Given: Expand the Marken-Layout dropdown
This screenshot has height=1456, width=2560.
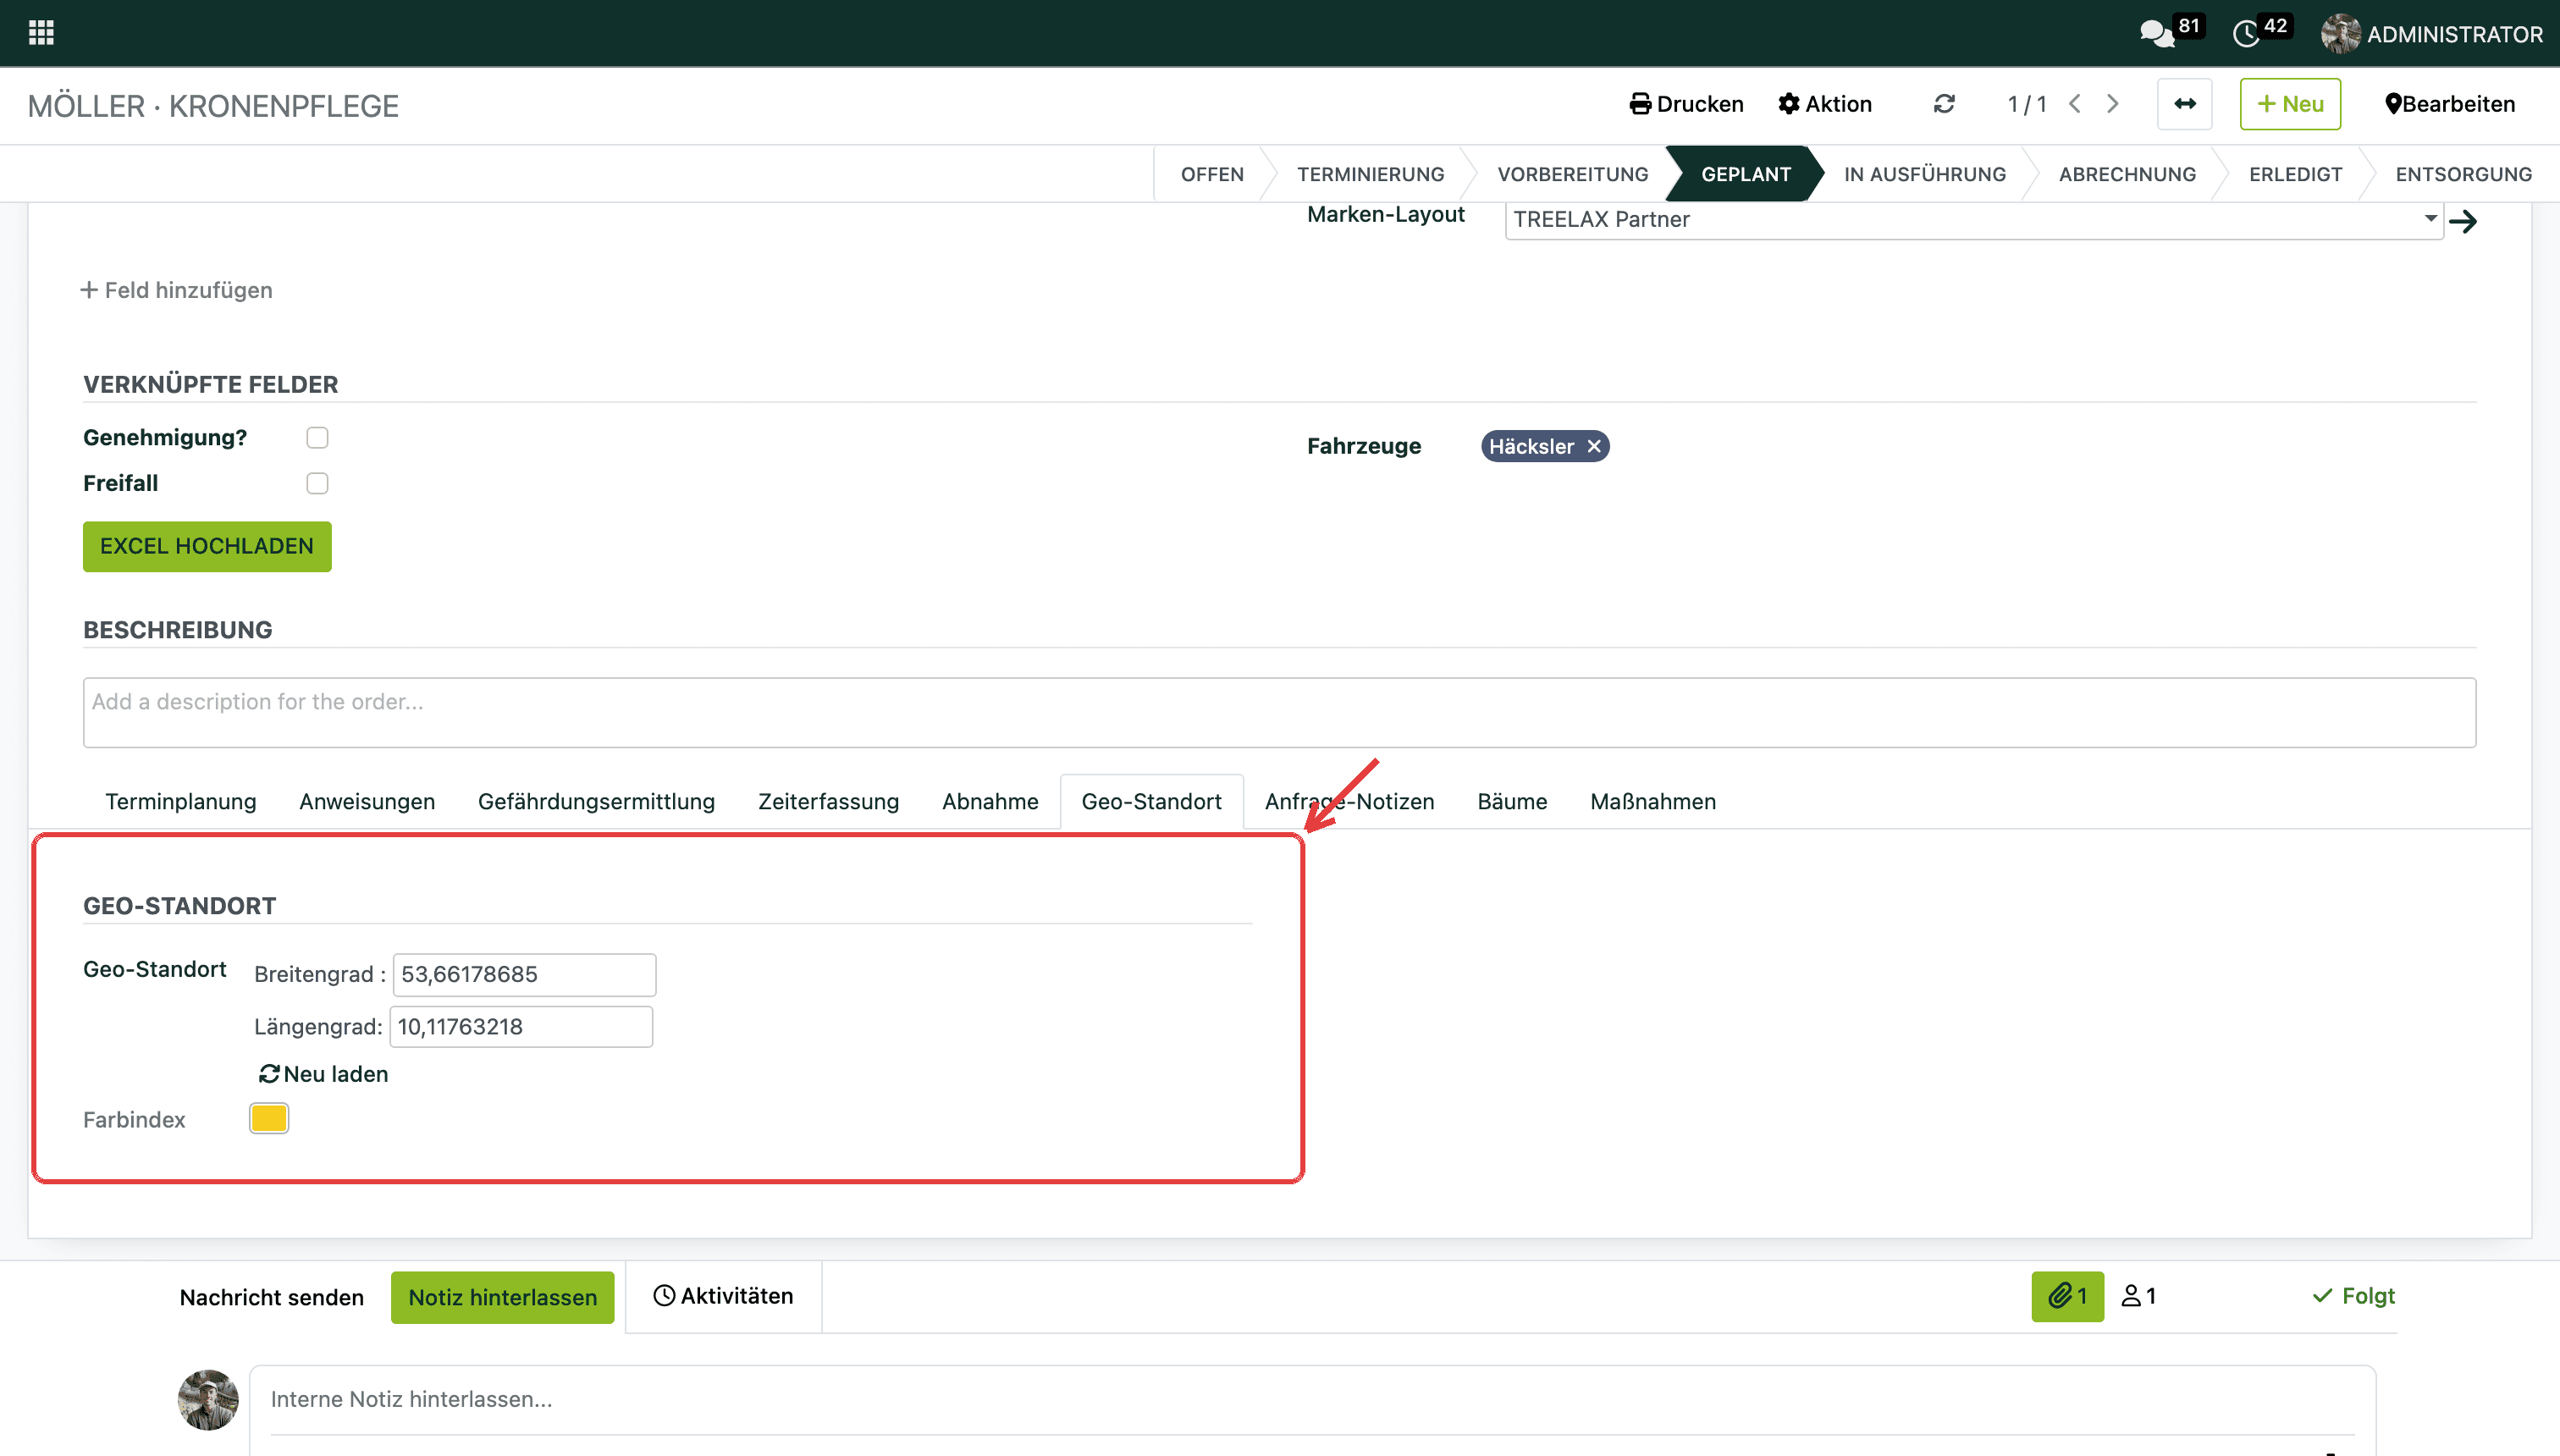Looking at the screenshot, I should (x=2430, y=219).
